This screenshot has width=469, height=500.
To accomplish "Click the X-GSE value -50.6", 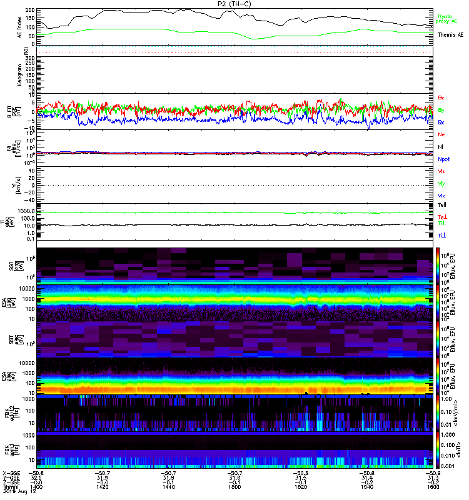I will point(36,473).
